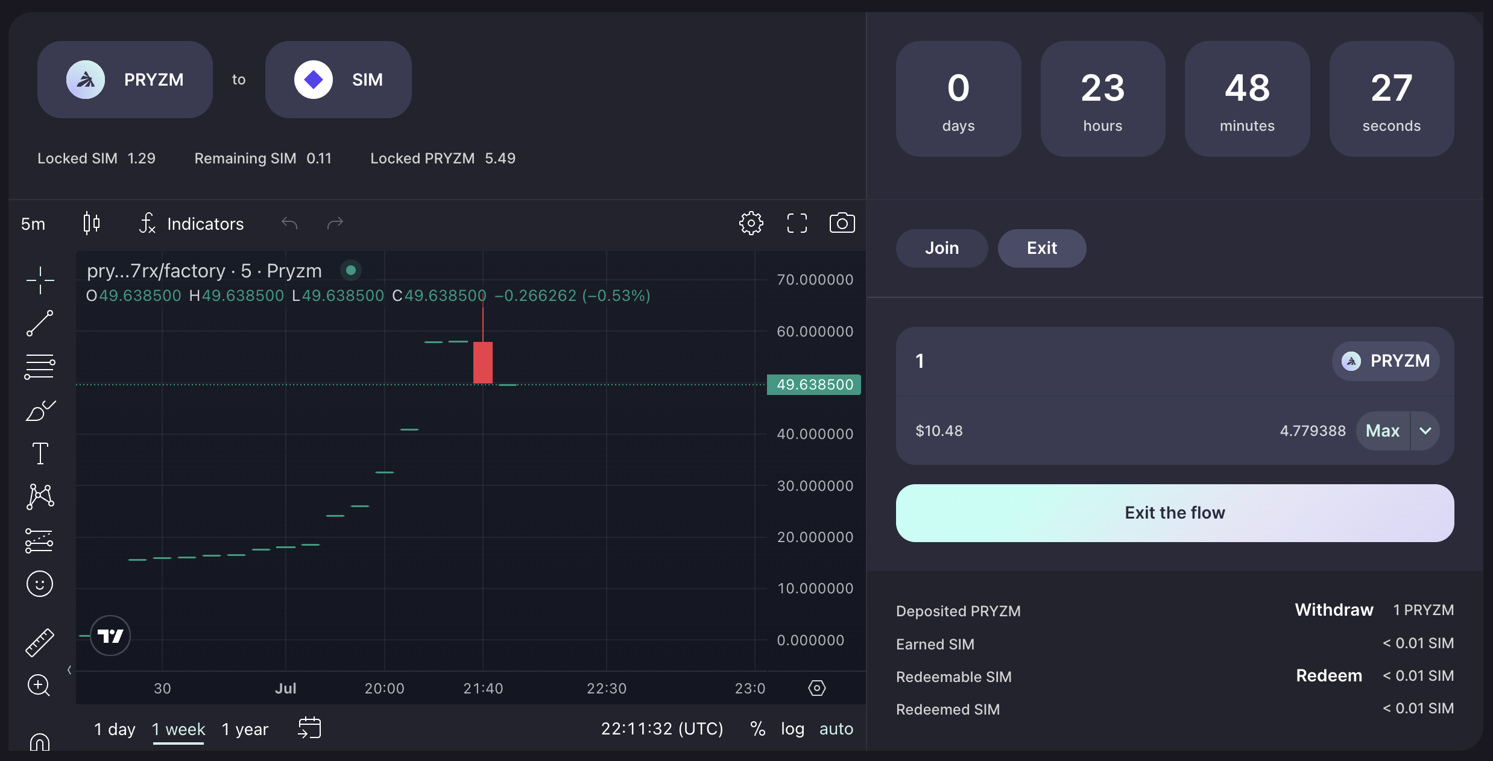Take a chart snapshot with camera icon
Screen dimensions: 1493x761
842,223
